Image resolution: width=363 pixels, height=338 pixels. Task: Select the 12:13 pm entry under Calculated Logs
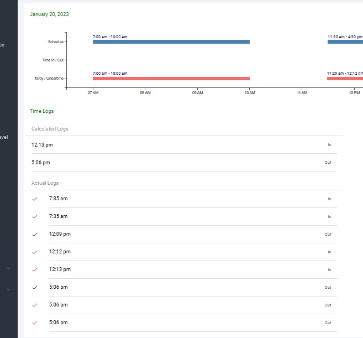pyautogui.click(x=43, y=145)
